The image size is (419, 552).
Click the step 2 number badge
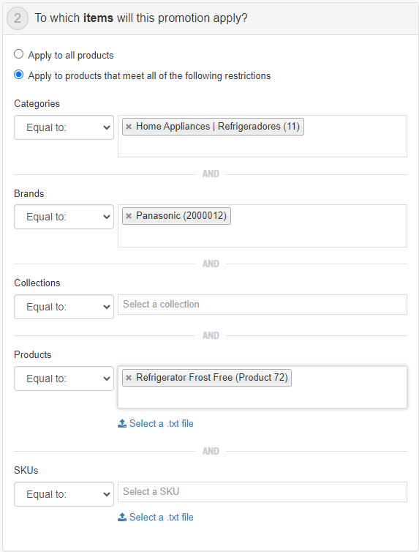[18, 18]
